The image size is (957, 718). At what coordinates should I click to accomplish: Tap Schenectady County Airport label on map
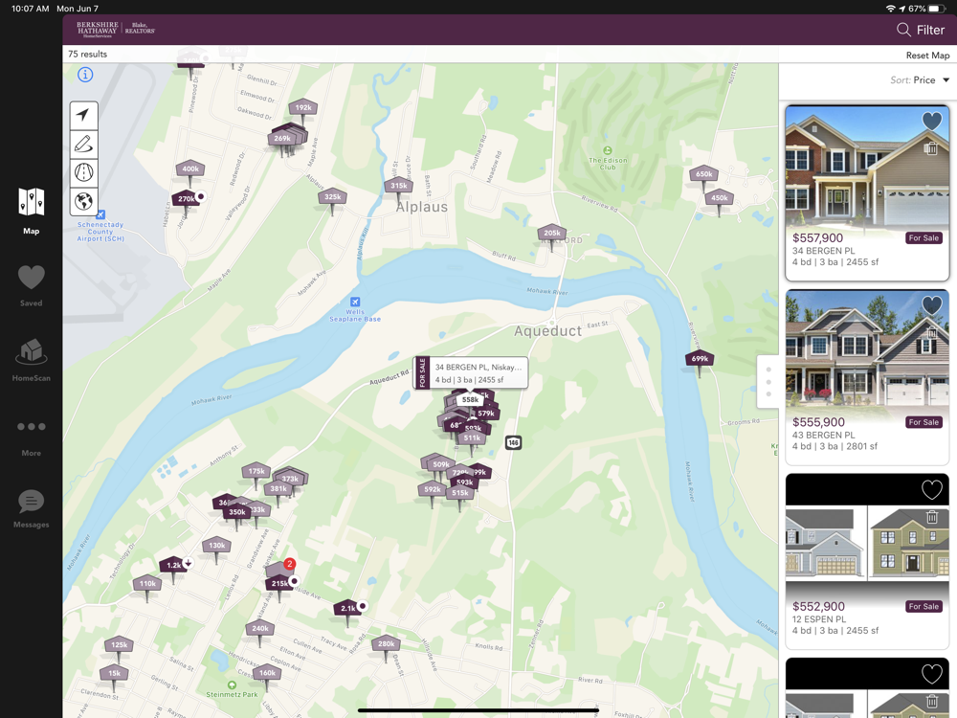[x=100, y=232]
